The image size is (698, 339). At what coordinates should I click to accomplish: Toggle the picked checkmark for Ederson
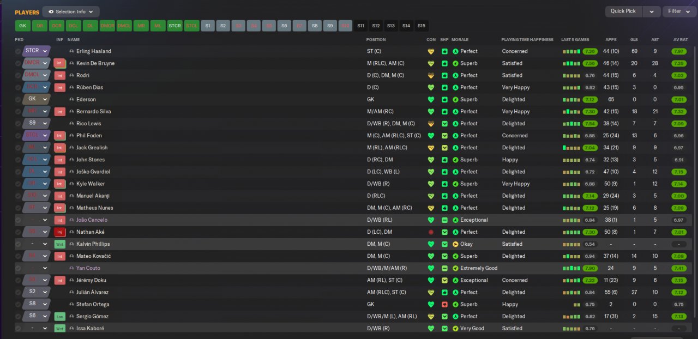(18, 100)
